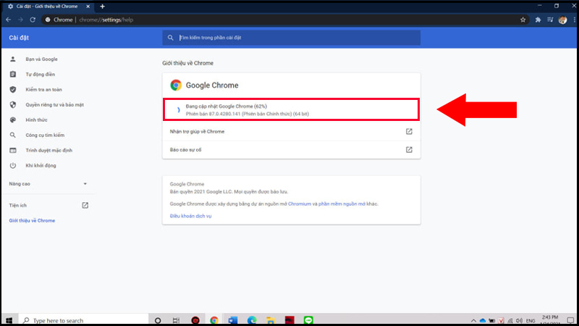Open Bạn và Google settings section
The image size is (579, 326).
(x=41, y=59)
